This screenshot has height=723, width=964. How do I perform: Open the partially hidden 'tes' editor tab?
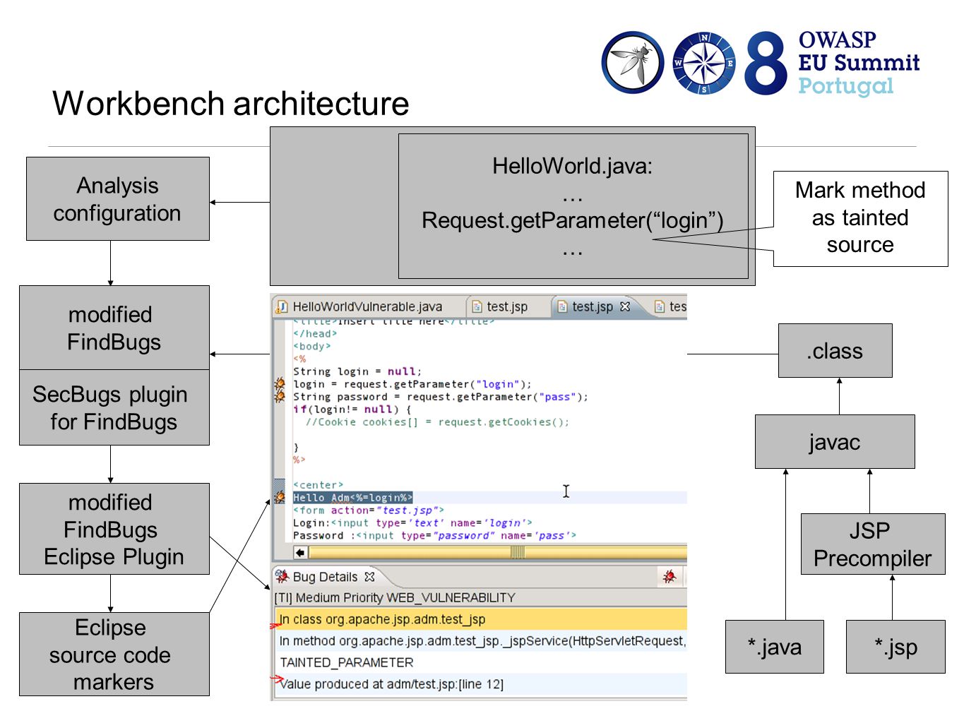tap(670, 306)
